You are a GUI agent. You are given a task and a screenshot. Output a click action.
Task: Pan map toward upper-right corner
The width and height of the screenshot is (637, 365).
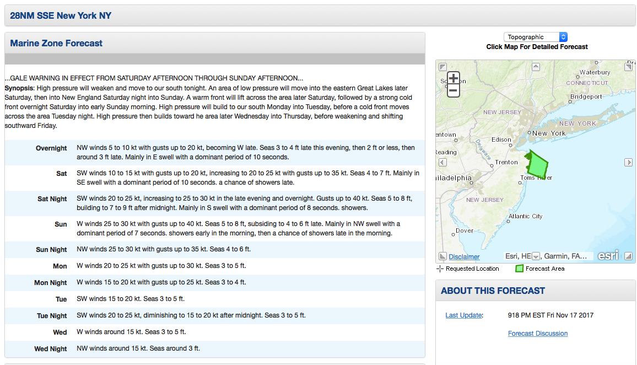click(628, 67)
